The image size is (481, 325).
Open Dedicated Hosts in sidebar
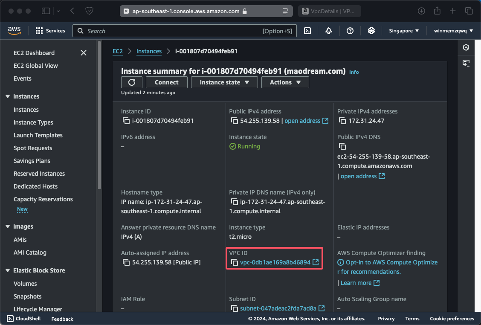(35, 186)
